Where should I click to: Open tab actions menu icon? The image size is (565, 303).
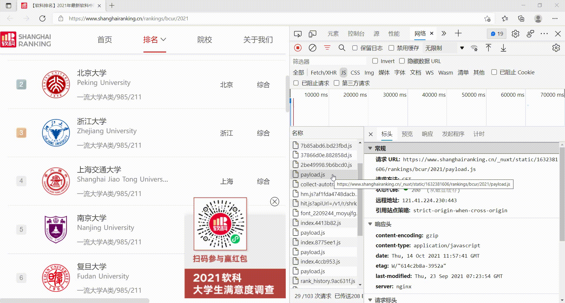tap(9, 6)
